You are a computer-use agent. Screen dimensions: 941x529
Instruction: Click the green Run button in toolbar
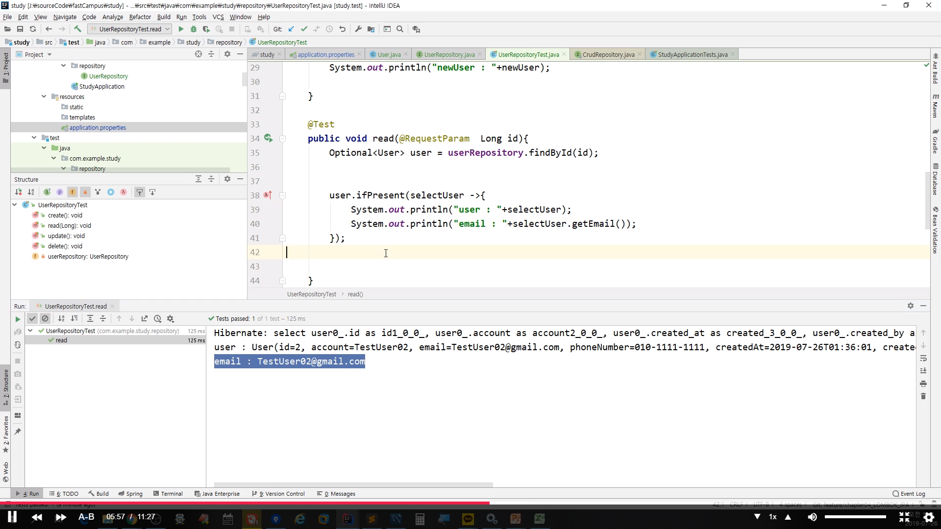coord(181,29)
